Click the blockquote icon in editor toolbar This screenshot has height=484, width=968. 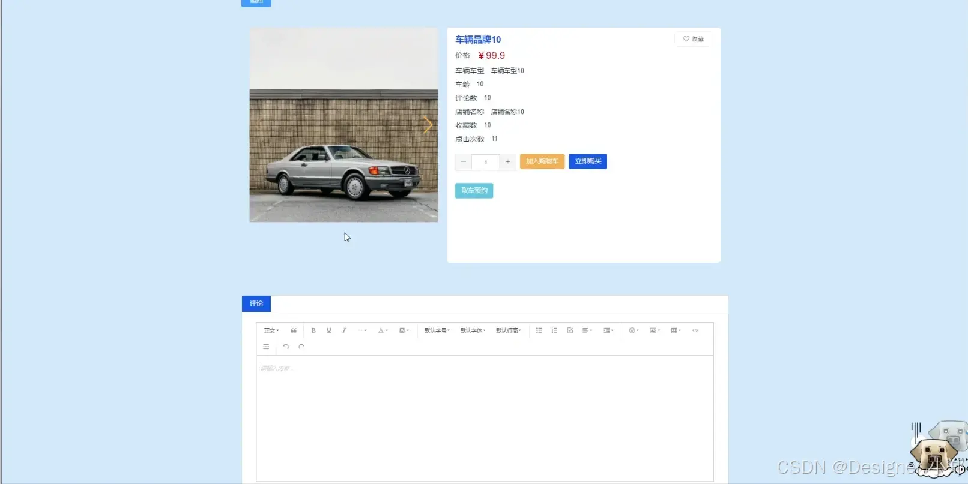tap(294, 330)
